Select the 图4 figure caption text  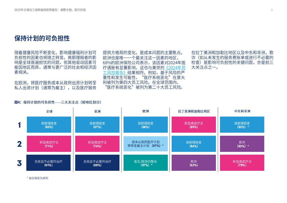(58, 102)
